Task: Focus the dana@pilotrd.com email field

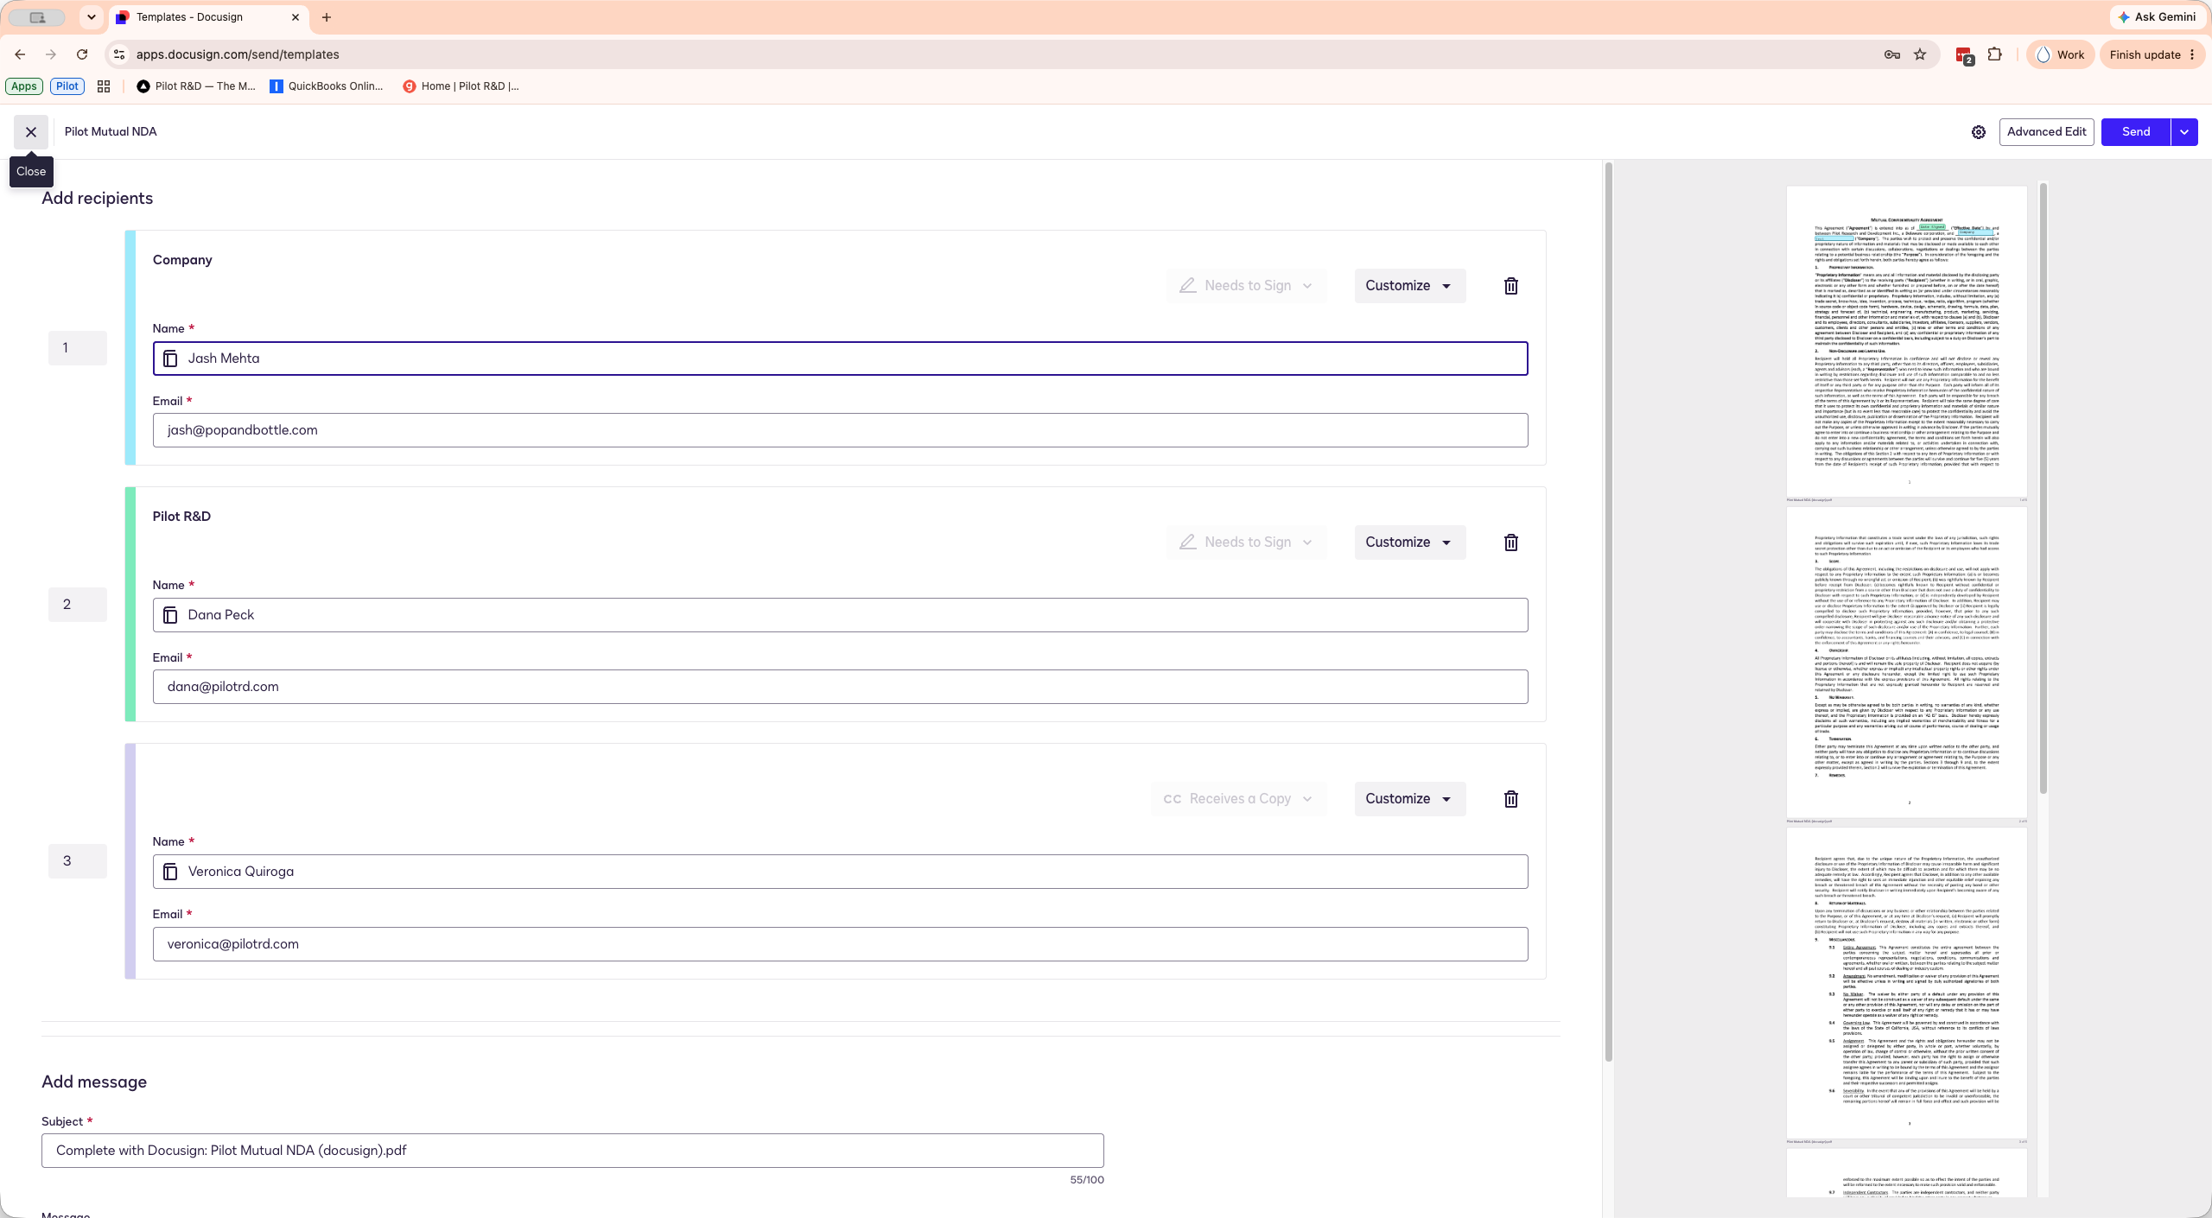Action: point(840,687)
